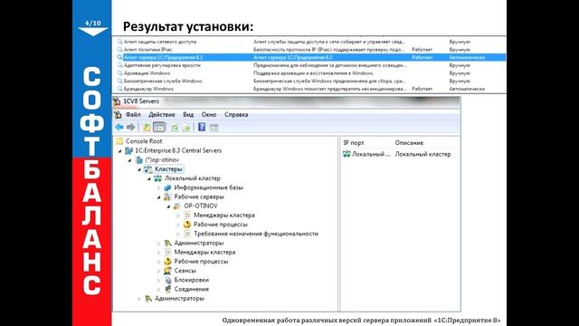
Task: Select Требования назначения функциональности
Action: (x=256, y=234)
